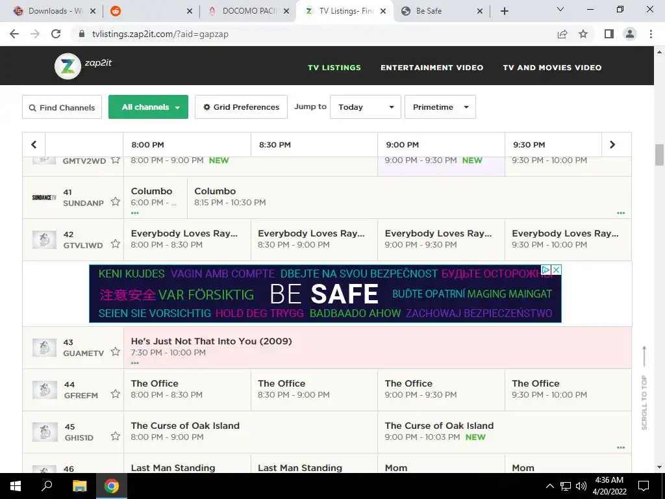Expand He's Just Not That Into You ellipsis
The width and height of the screenshot is (665, 499).
click(x=135, y=363)
